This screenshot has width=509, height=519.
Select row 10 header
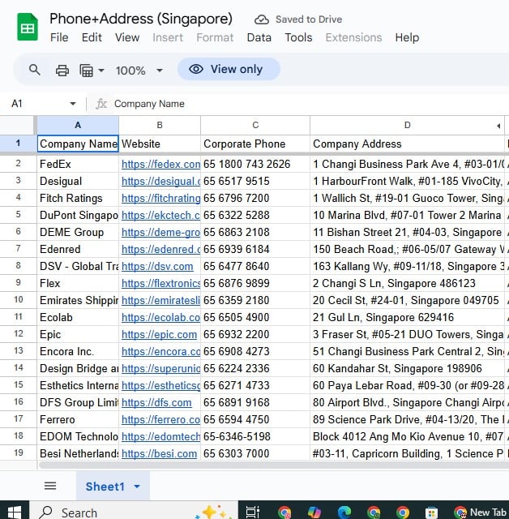point(18,300)
